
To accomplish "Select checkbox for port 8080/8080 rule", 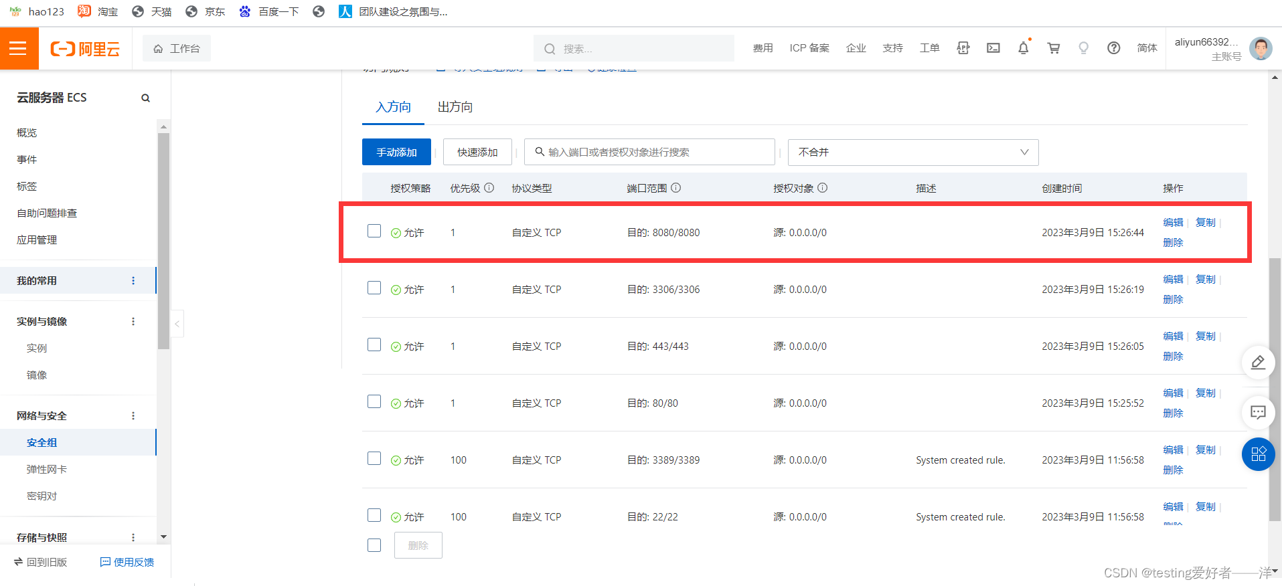I will pyautogui.click(x=374, y=231).
